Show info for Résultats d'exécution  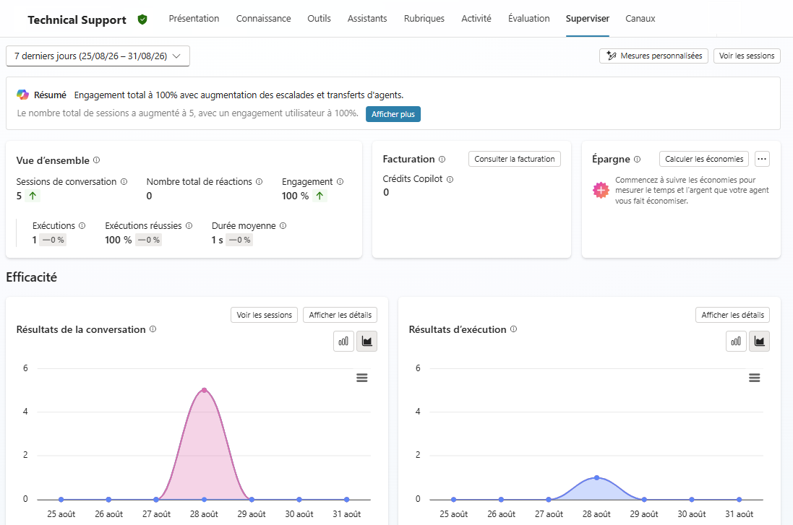click(513, 329)
